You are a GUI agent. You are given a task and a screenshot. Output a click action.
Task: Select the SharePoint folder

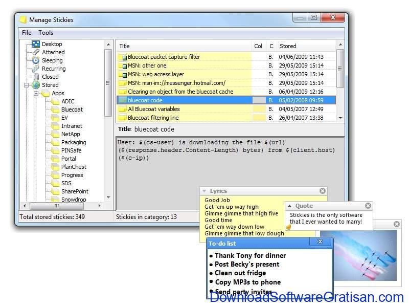(x=75, y=191)
